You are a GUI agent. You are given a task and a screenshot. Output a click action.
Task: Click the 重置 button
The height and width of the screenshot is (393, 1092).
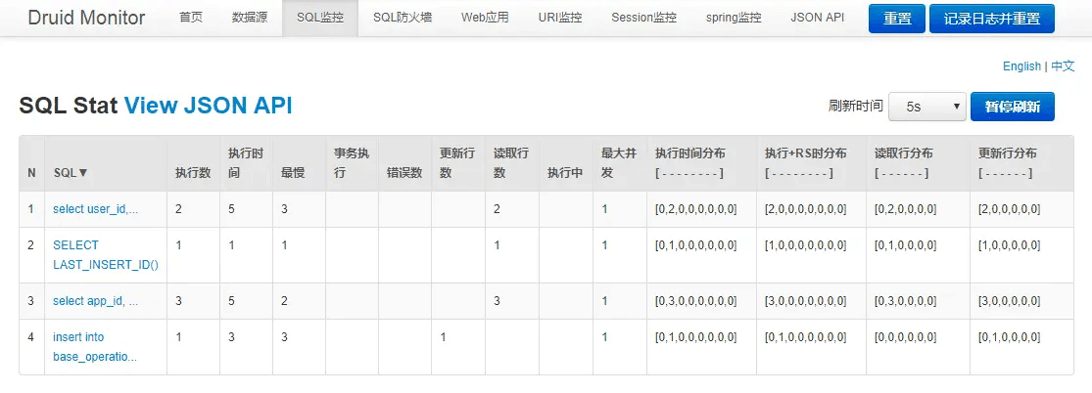click(x=897, y=19)
